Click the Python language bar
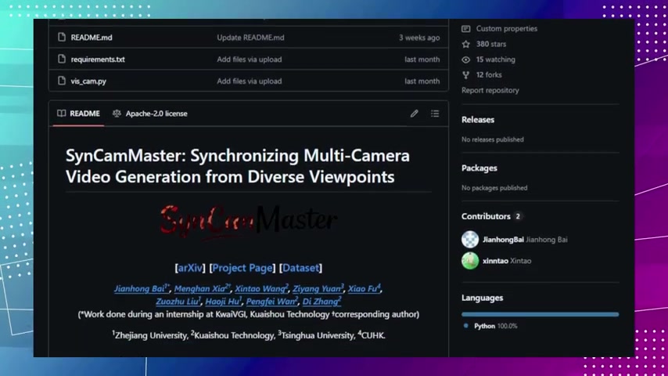Screen dimensions: 668x376 pyautogui.click(x=540, y=314)
